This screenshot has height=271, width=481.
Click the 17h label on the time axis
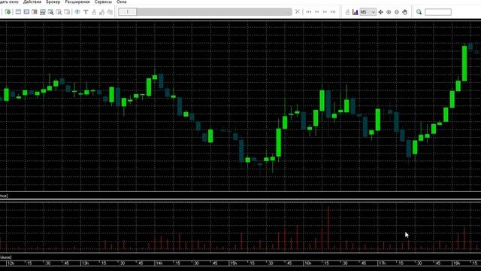point(382,263)
